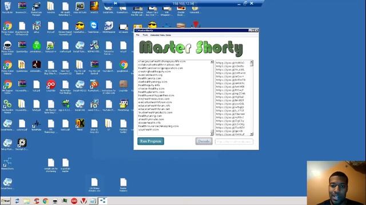Open the folder explorer taskbar icon
This screenshot has width=366, height=205.
[27, 201]
